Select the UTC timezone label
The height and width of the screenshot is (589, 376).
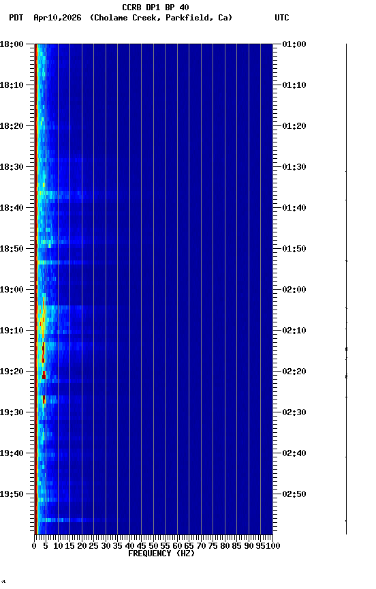coord(282,18)
